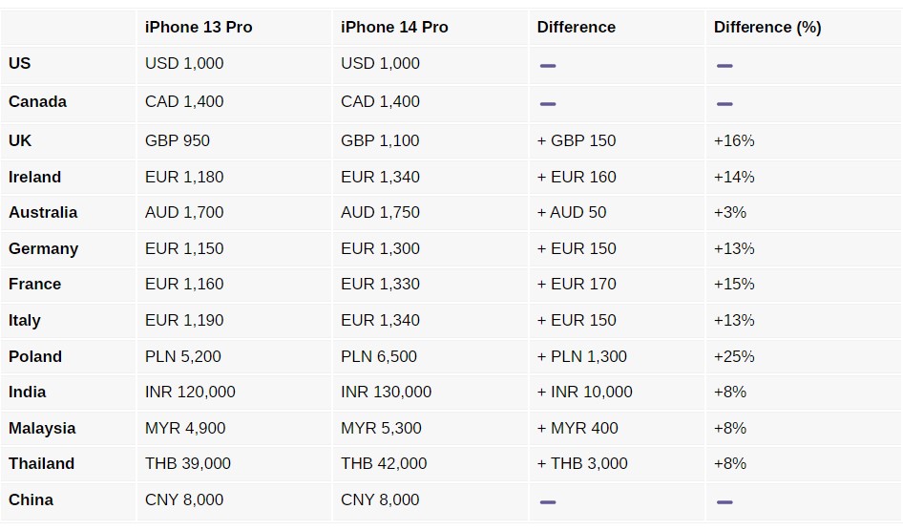This screenshot has width=903, height=531.
Task: Click the Difference column header
Action: pyautogui.click(x=577, y=27)
